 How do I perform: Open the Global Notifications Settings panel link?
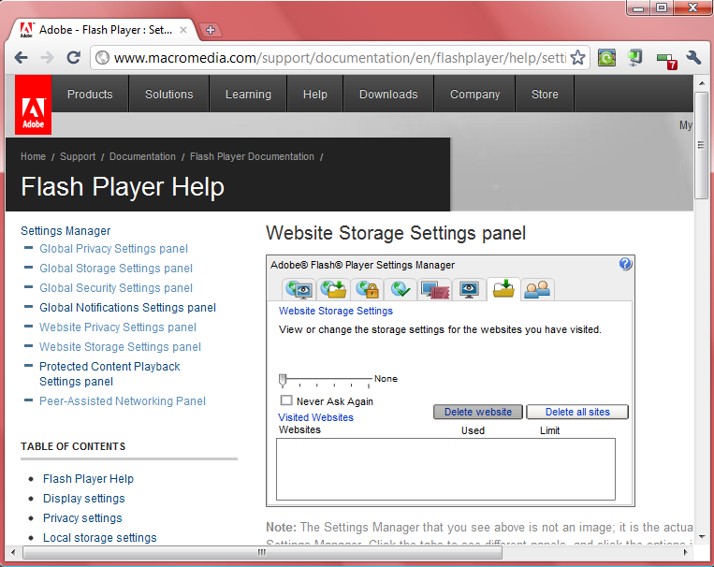coord(127,308)
